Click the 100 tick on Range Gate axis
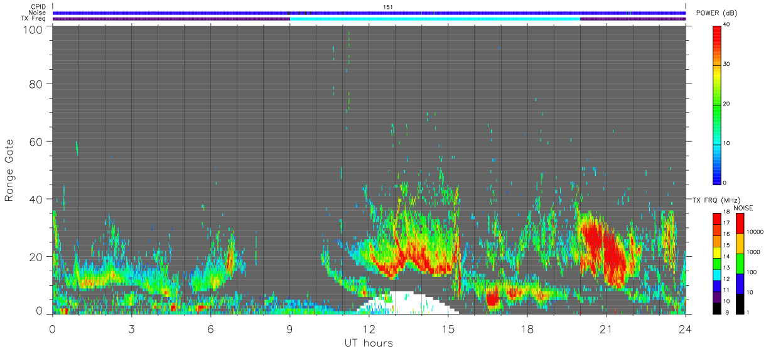 (x=33, y=29)
